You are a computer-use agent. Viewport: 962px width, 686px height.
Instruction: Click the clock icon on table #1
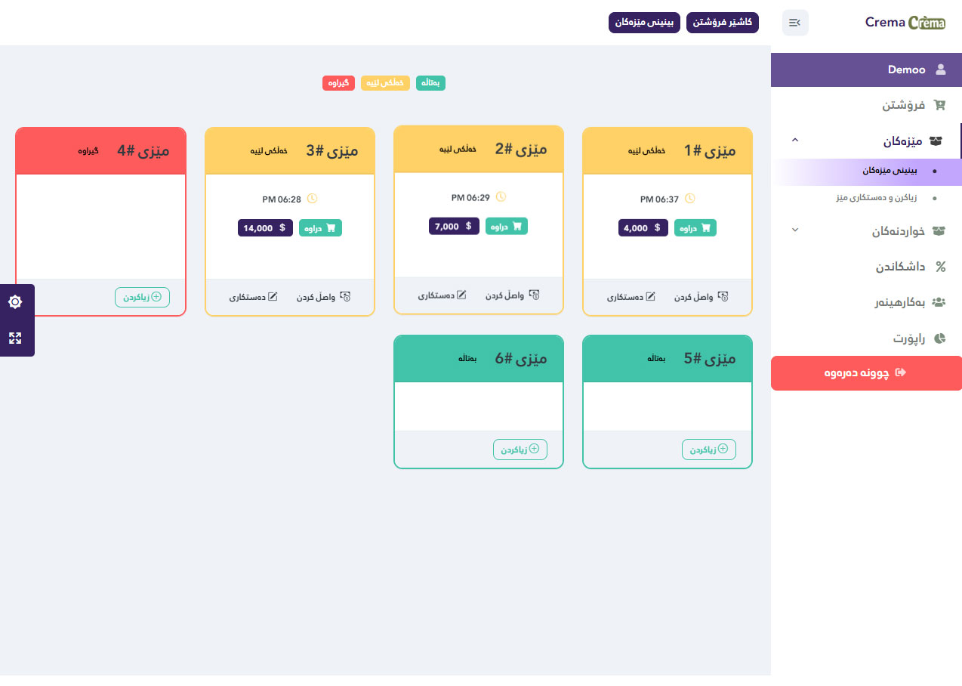(x=689, y=199)
